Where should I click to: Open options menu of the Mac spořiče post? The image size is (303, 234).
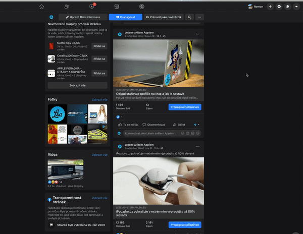pyautogui.click(x=197, y=34)
